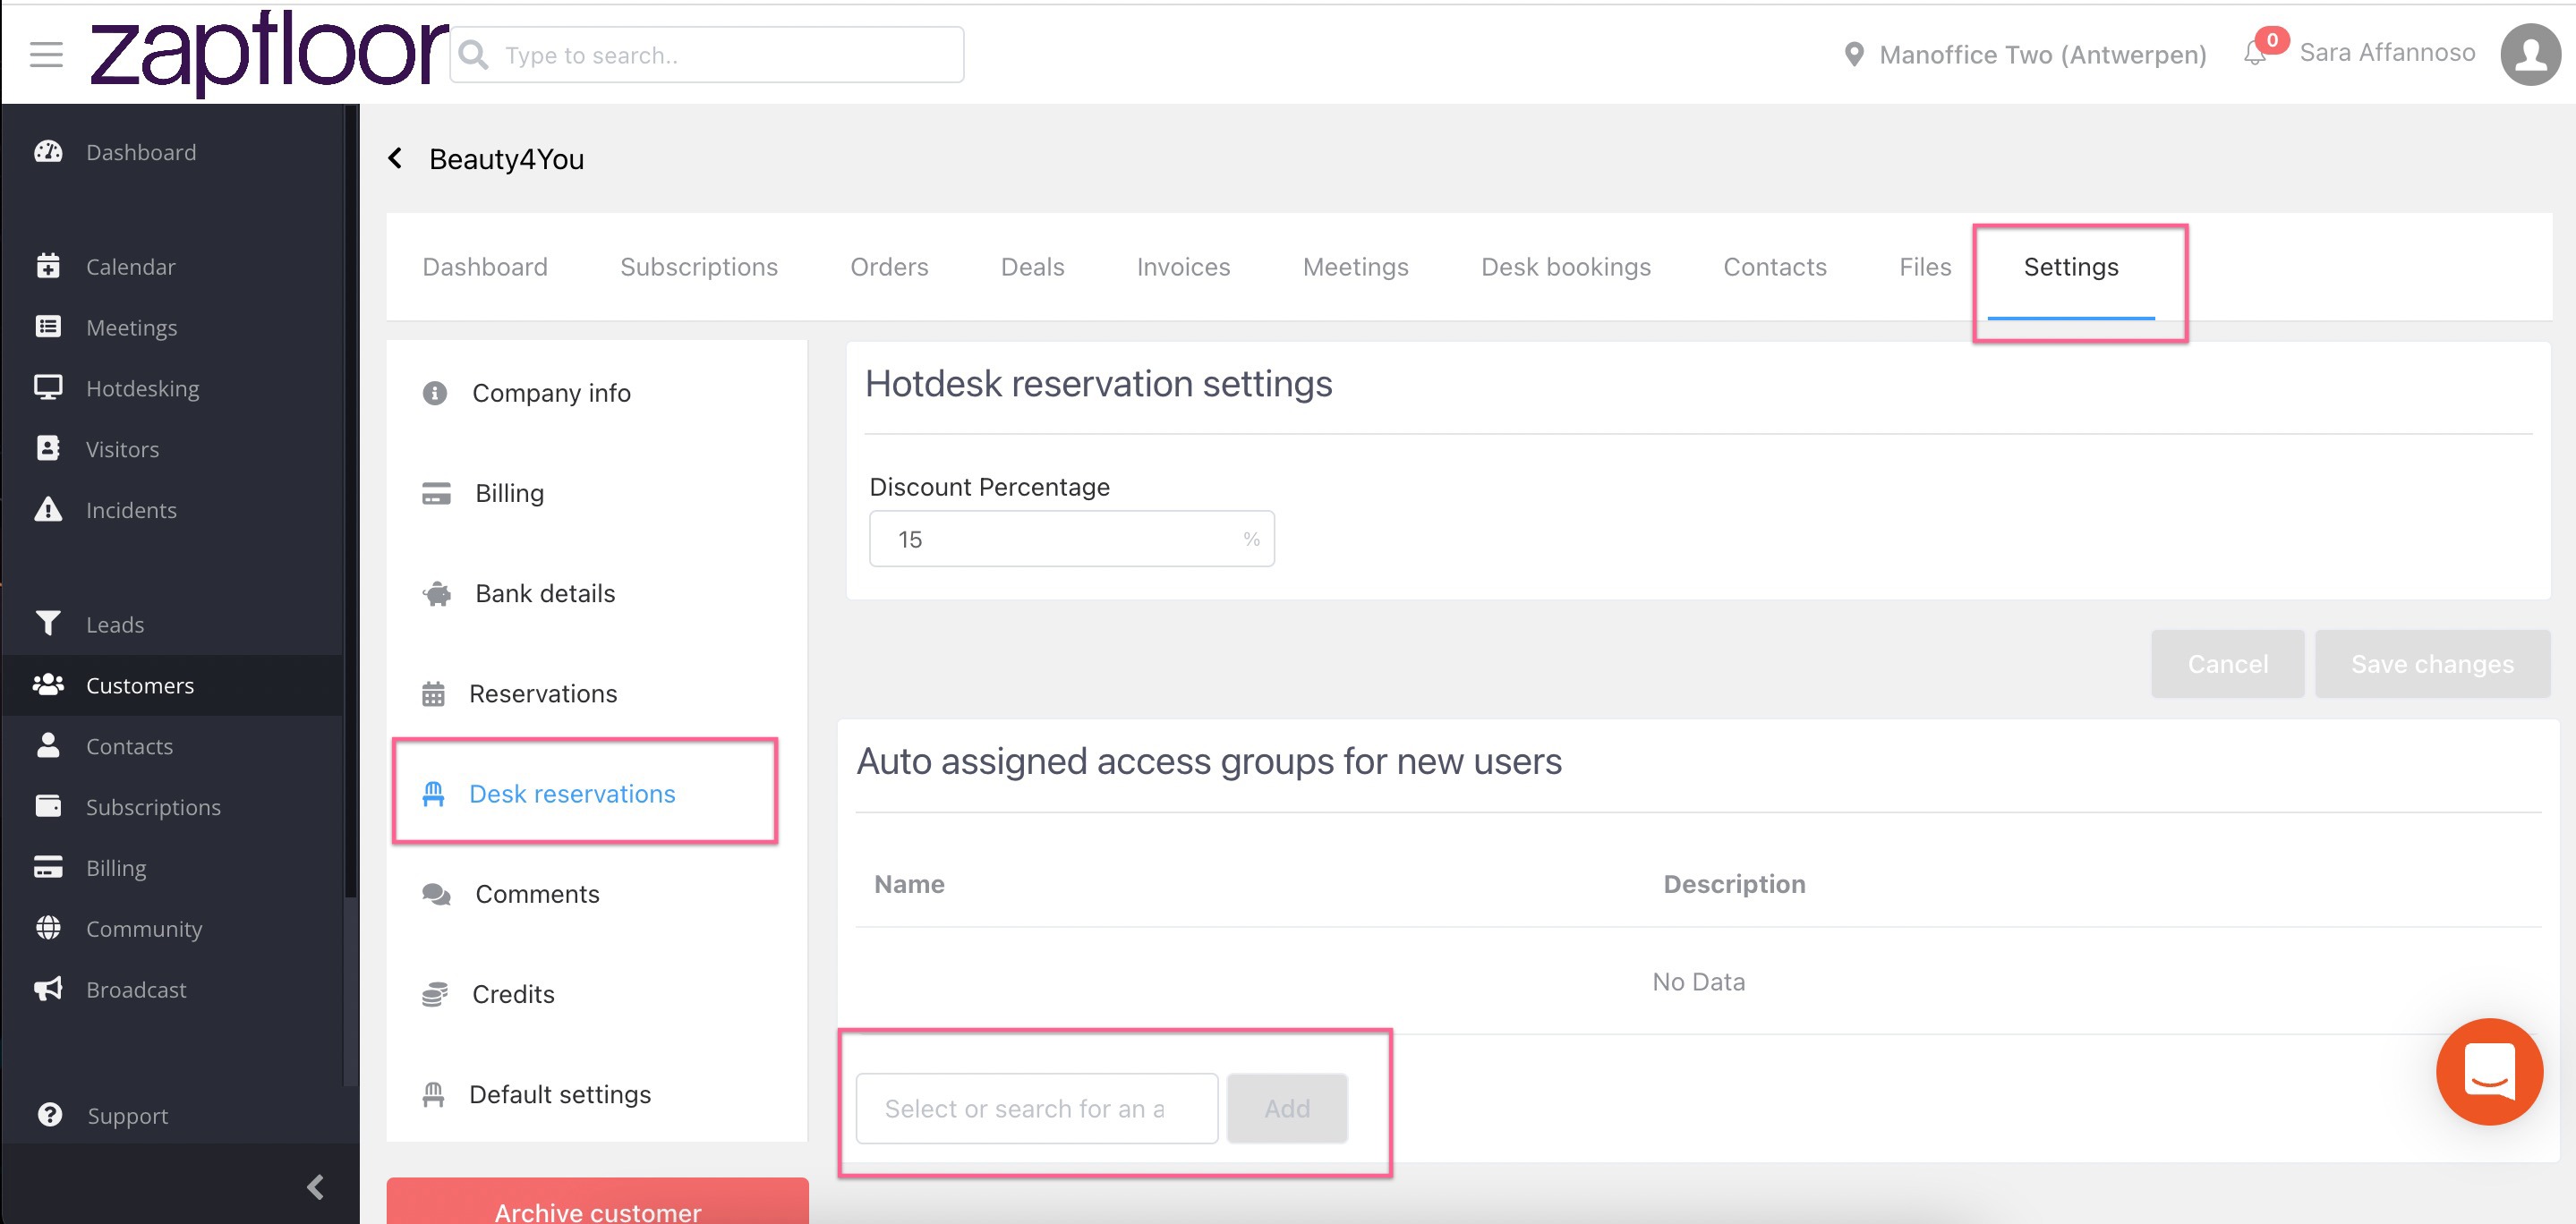Switch to the Desk bookings tab
2576x1224 pixels.
point(1566,267)
